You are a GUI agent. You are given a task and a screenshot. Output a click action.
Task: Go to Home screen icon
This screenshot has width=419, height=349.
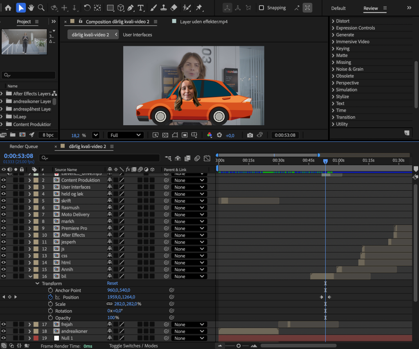point(8,8)
